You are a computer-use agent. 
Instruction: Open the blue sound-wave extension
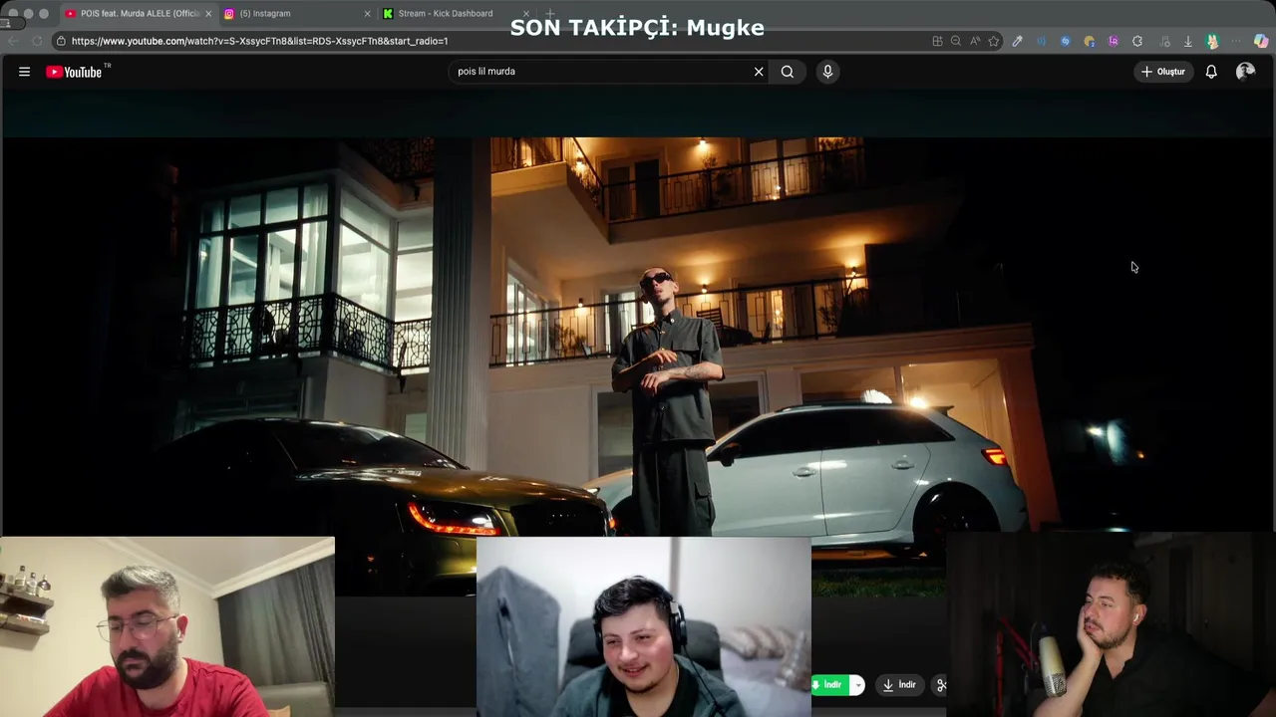[x=1041, y=41]
